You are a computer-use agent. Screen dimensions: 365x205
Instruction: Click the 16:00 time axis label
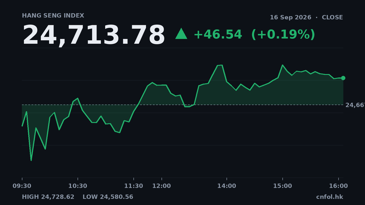coord(338,186)
